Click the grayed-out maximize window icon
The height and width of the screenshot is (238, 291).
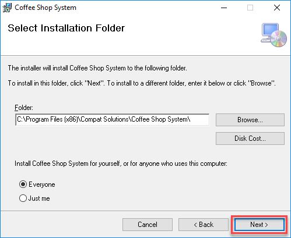250,8
